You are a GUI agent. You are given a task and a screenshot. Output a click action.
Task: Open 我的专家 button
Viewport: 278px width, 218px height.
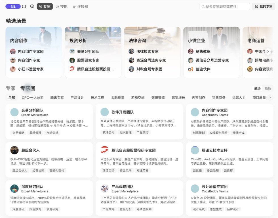tap(264, 7)
